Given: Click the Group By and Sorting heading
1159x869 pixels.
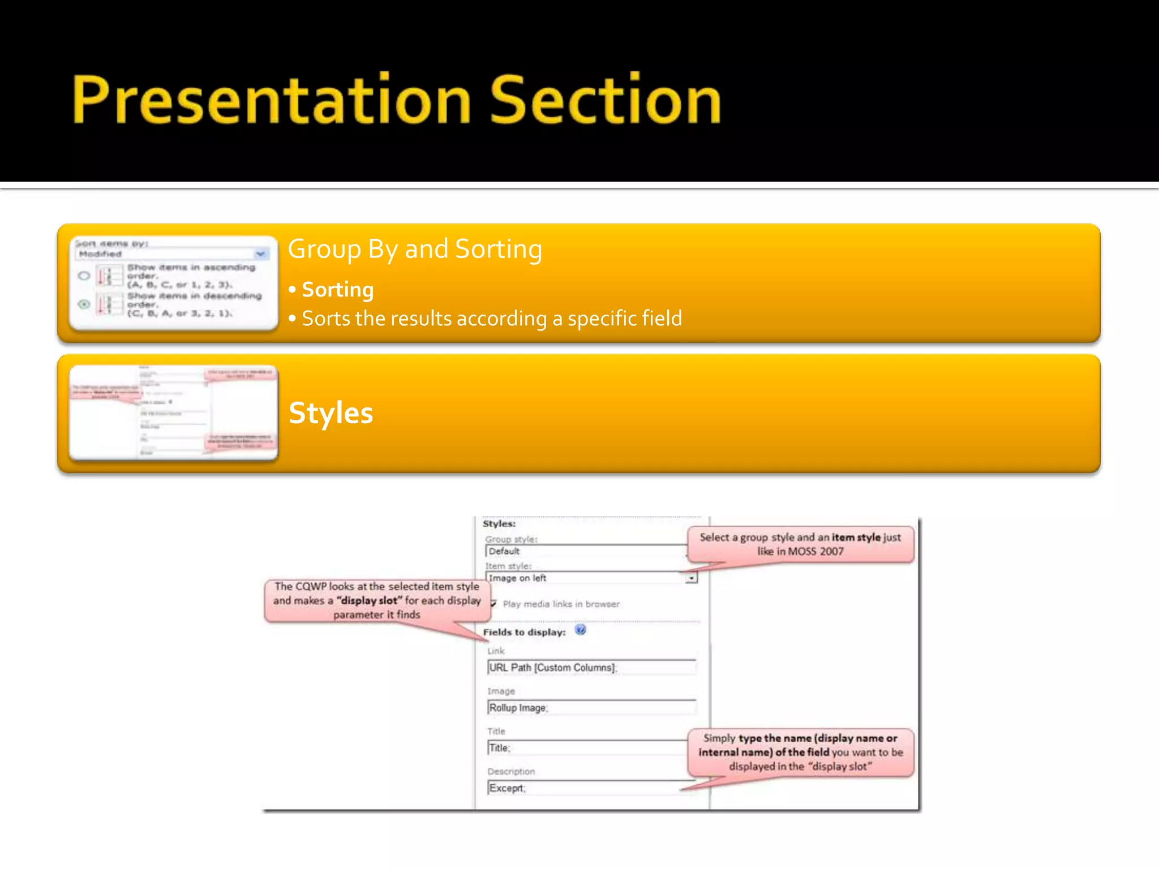Looking at the screenshot, I should (x=415, y=249).
